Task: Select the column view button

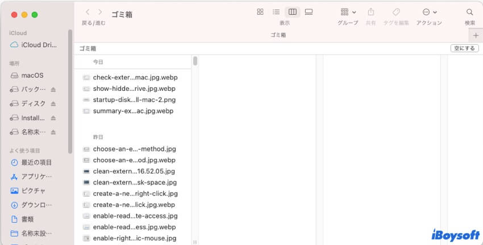Action: tap(293, 12)
